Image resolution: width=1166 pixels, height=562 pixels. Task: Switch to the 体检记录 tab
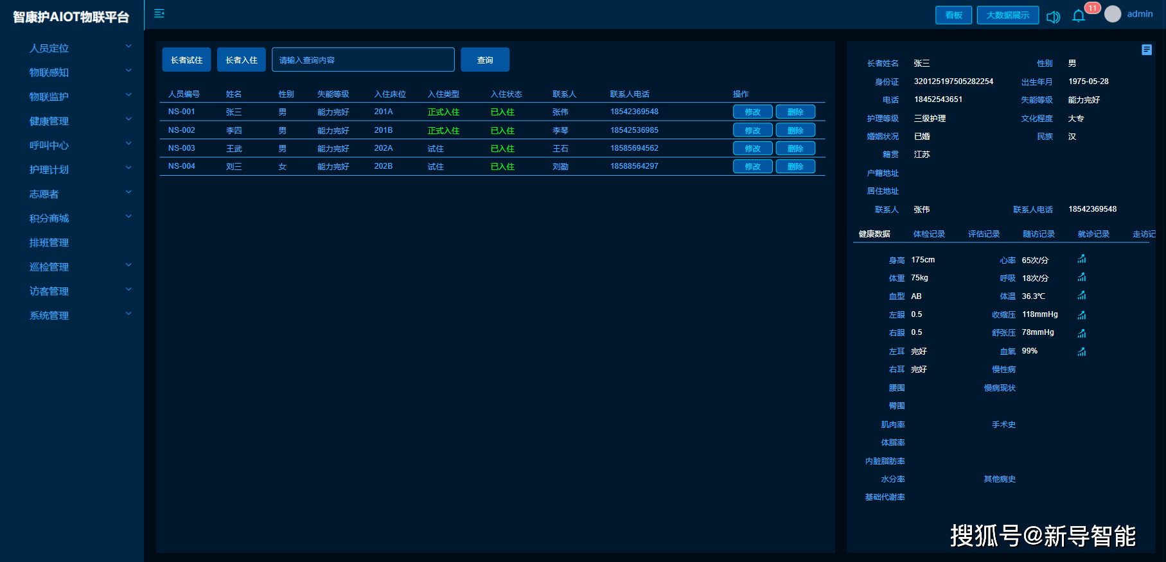pos(929,234)
